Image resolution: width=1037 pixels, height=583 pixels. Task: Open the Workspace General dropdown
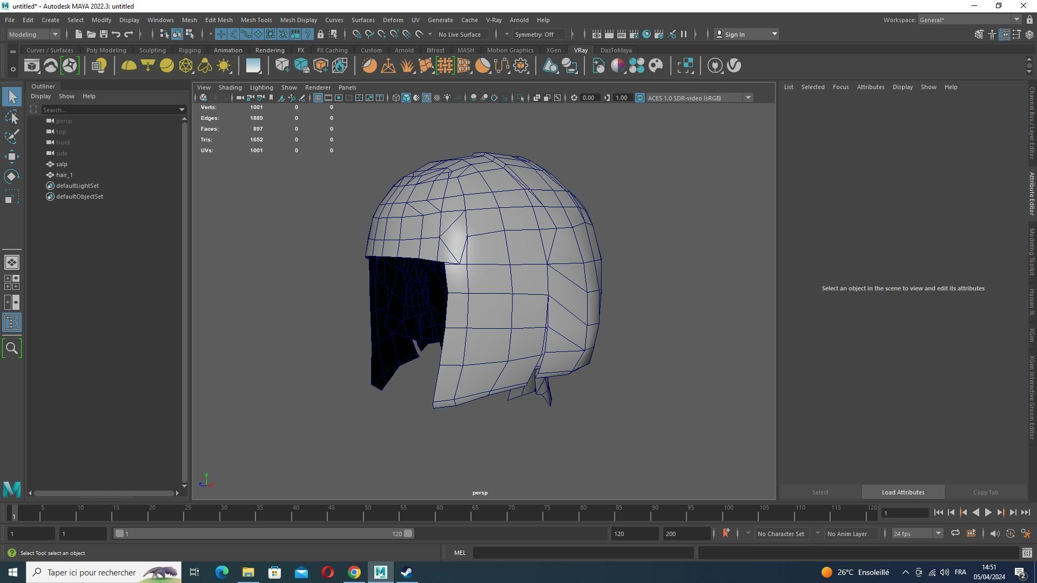tap(969, 20)
